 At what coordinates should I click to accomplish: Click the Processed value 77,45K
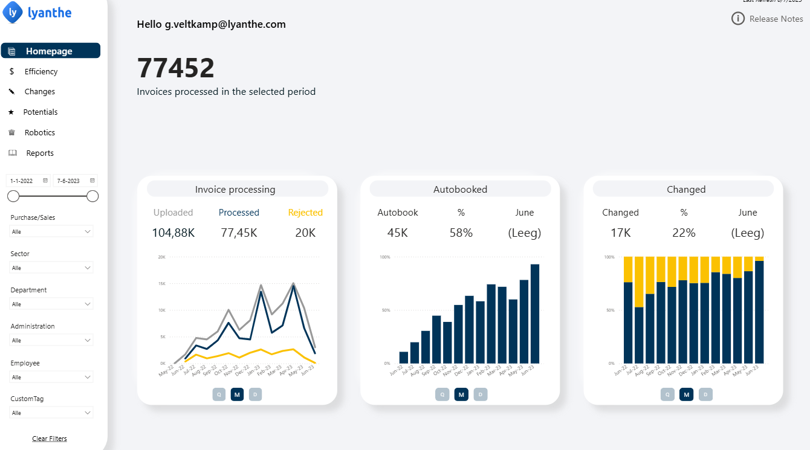point(239,233)
